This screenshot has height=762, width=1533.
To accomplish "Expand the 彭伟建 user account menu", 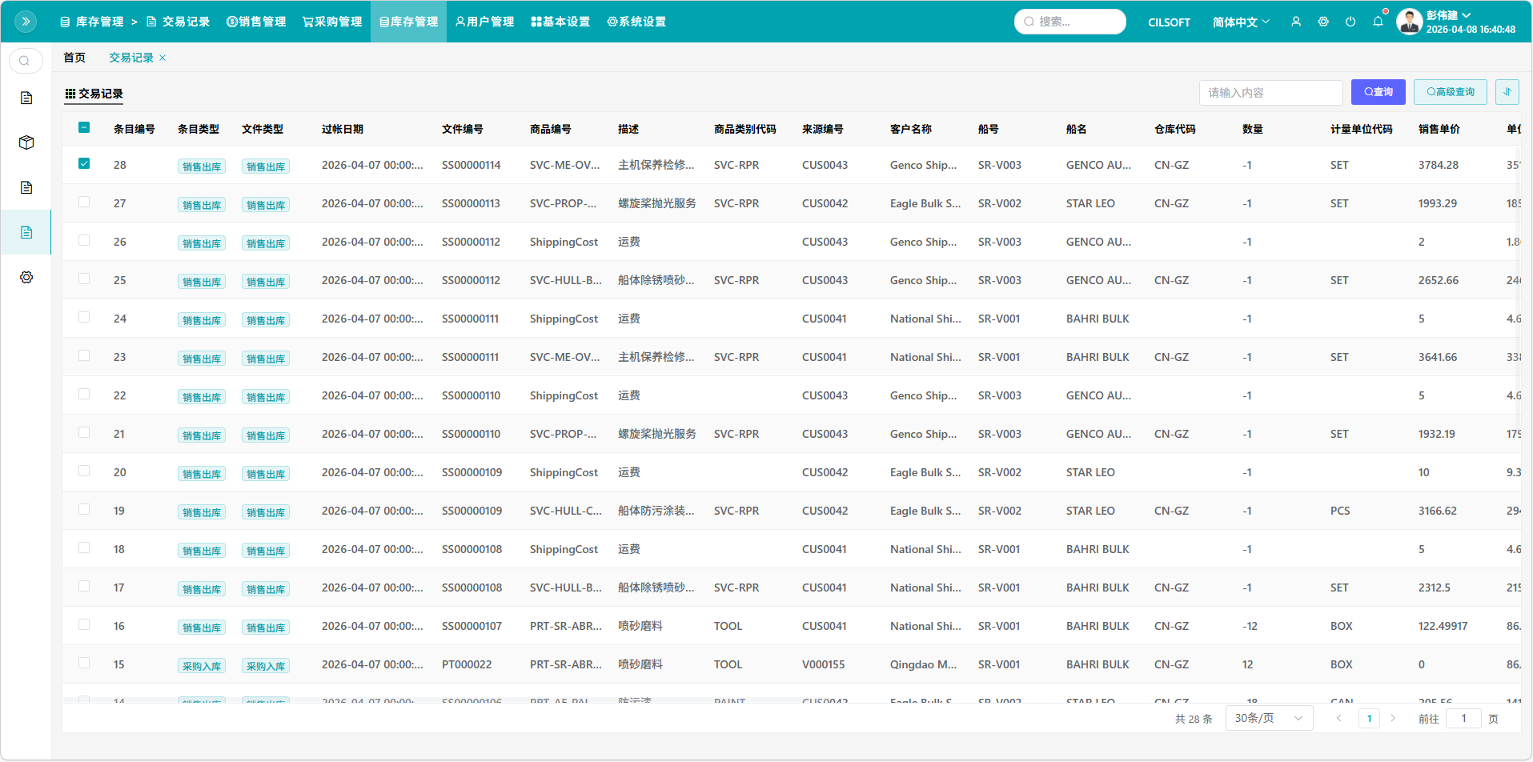I will (1448, 15).
